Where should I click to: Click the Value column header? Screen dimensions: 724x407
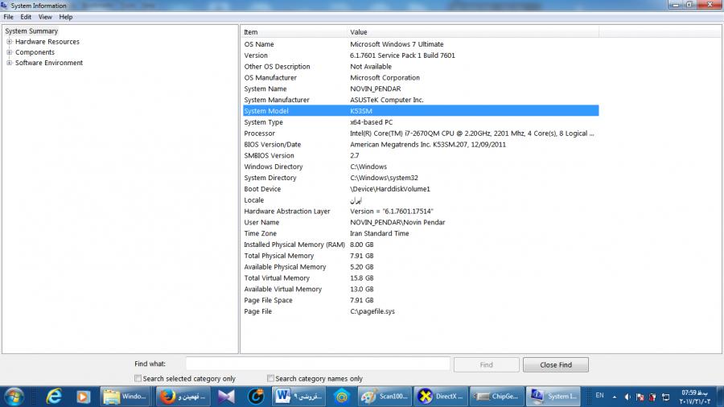point(473,32)
